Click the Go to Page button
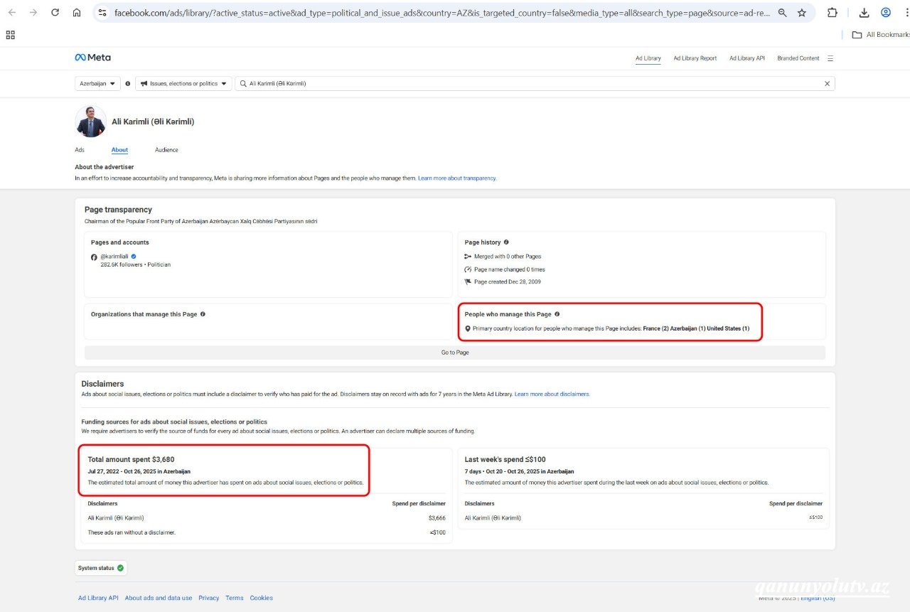 coord(454,353)
